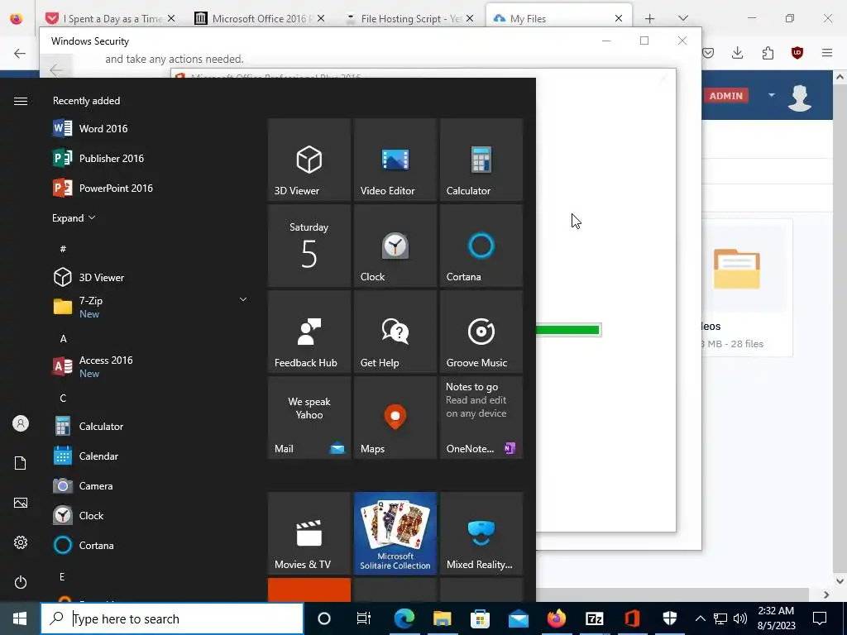Expand the Recently added list
Screen dimensions: 847x635
coord(74,218)
